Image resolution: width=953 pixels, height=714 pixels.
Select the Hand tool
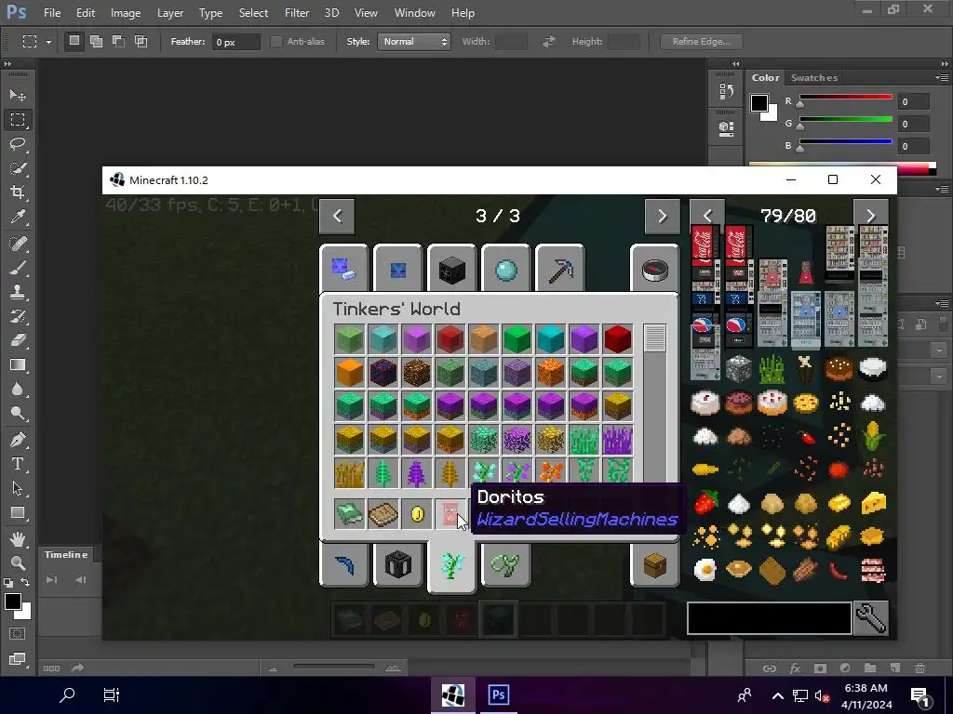click(x=18, y=538)
